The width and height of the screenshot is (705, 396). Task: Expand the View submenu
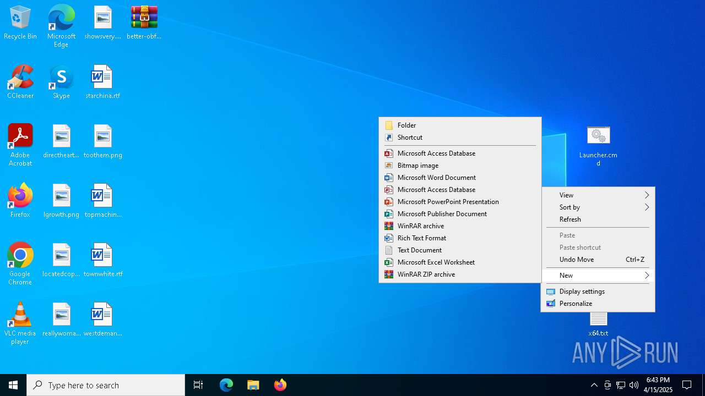(x=598, y=195)
